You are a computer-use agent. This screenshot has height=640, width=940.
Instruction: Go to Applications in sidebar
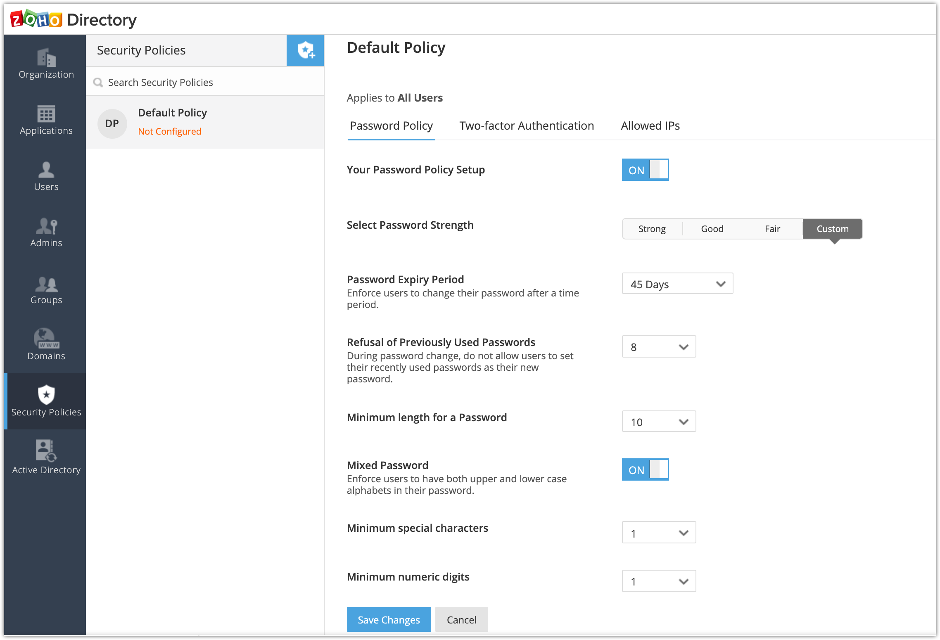pos(46,120)
